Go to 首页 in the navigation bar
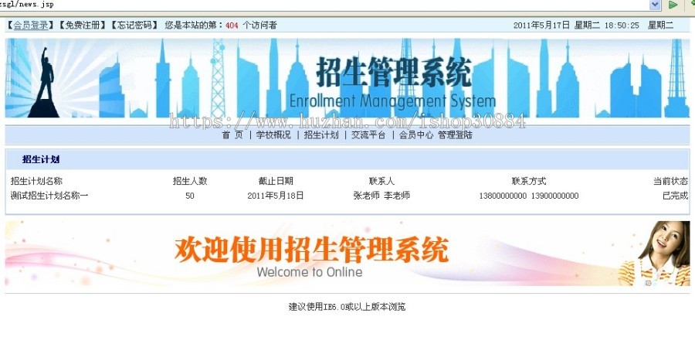Screen dimensions: 695x361 tap(232, 135)
